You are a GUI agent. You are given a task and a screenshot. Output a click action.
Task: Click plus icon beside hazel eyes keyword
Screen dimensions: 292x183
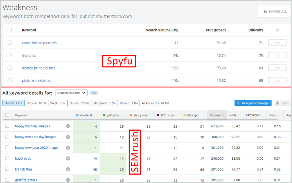[68, 159]
